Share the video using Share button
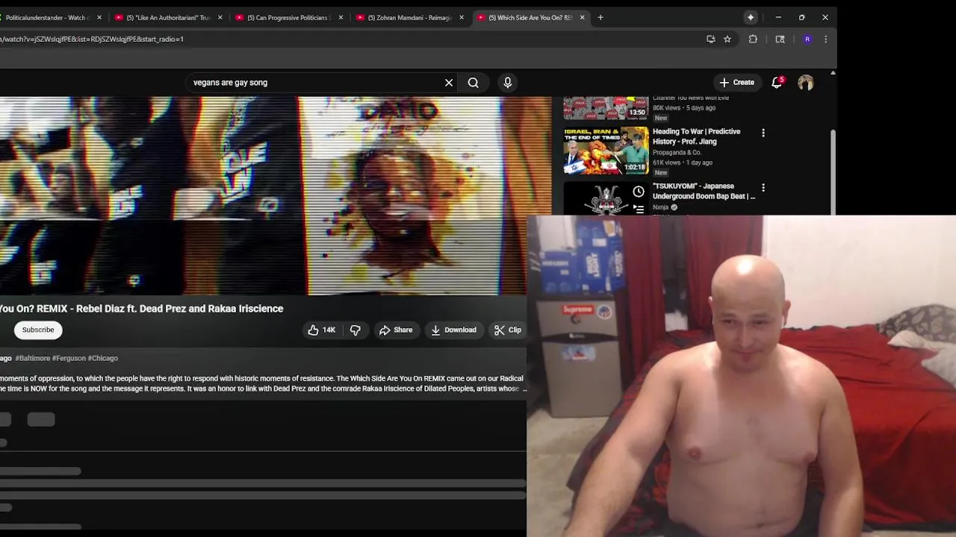The height and width of the screenshot is (537, 956). pyautogui.click(x=396, y=330)
